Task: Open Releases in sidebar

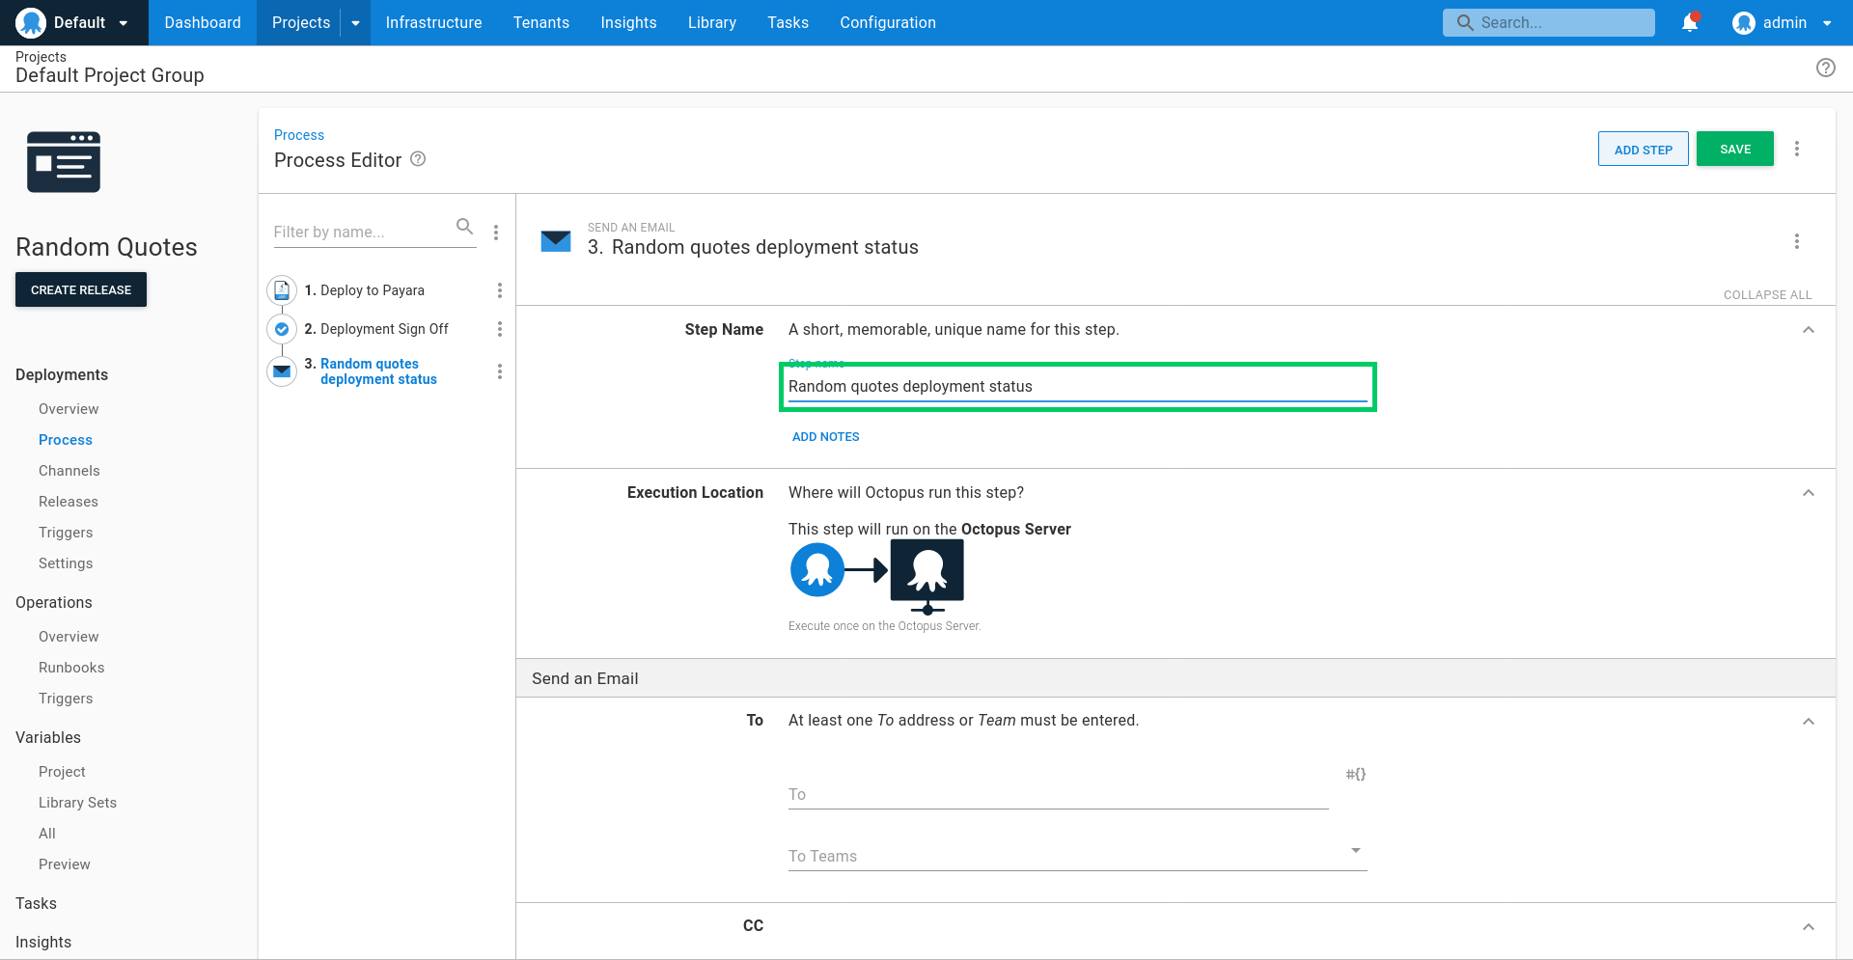Action: coord(69,502)
